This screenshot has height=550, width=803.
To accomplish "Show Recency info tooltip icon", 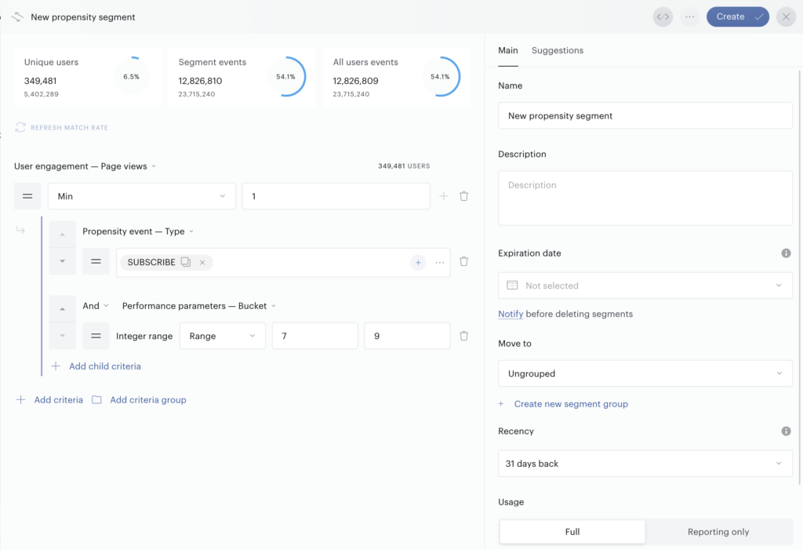I will (x=786, y=431).
